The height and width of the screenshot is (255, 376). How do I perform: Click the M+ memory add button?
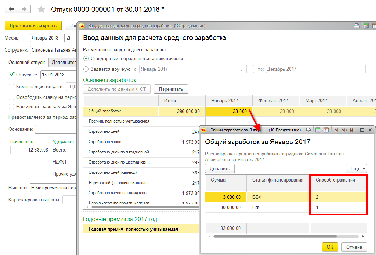(x=344, y=130)
